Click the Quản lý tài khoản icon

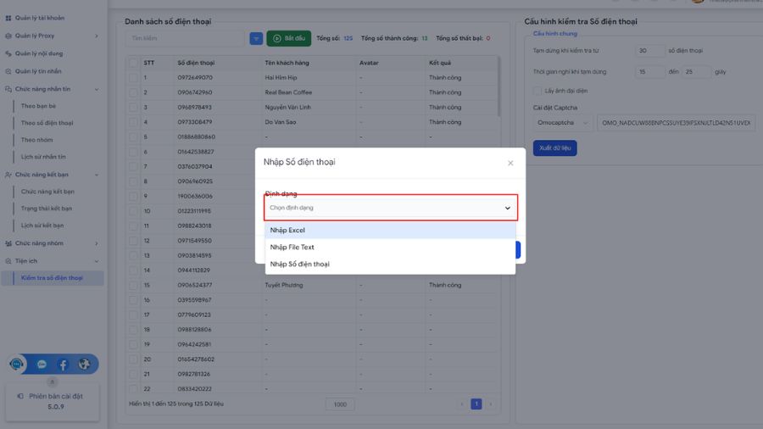click(8, 18)
